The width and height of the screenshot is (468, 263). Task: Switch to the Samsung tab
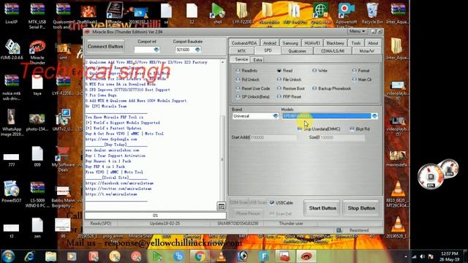[x=290, y=43]
